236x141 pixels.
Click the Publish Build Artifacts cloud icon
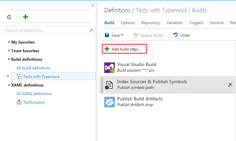click(110, 102)
